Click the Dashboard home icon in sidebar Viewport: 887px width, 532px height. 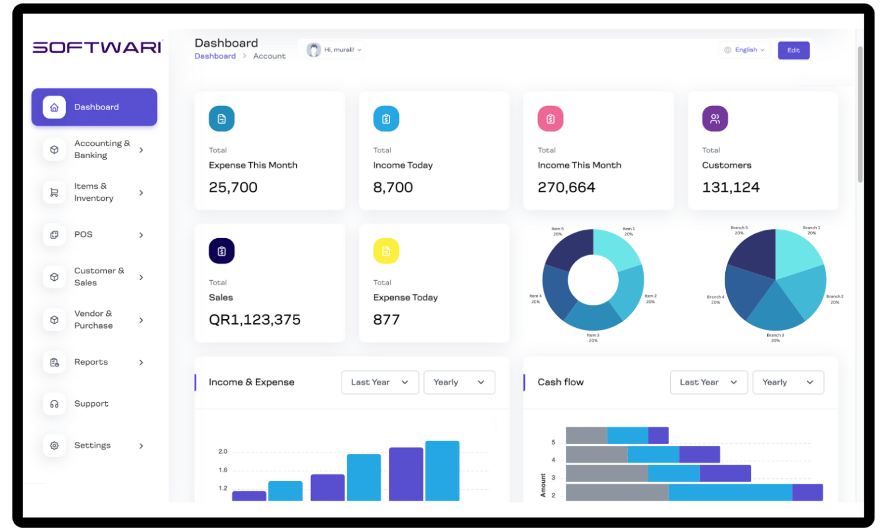(54, 107)
